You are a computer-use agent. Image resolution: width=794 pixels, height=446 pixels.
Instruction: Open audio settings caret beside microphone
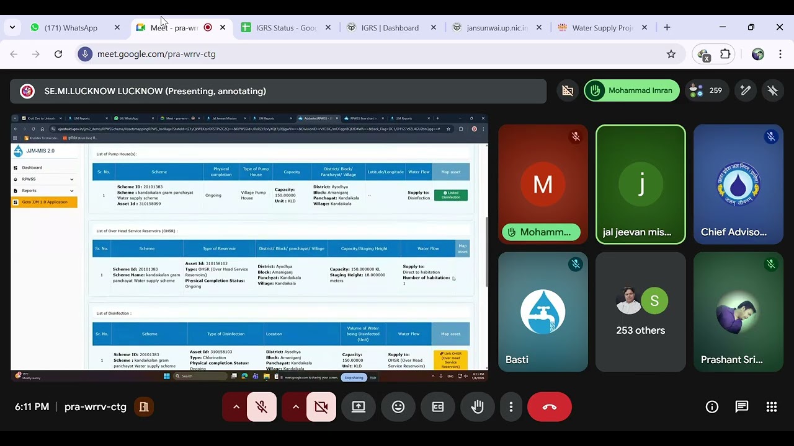point(236,407)
